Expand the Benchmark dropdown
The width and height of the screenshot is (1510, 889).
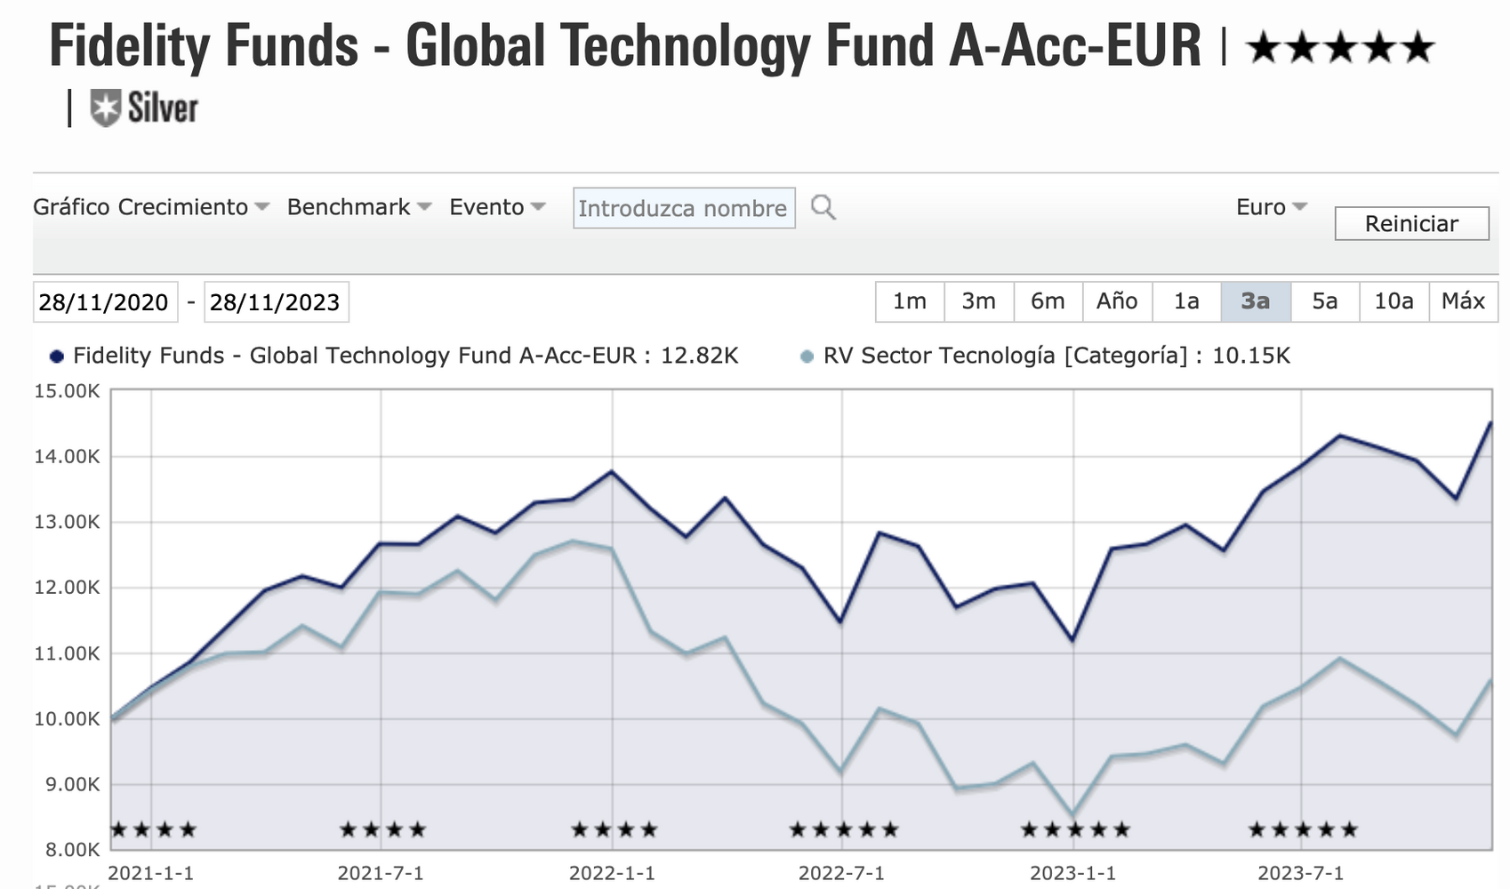[x=358, y=207]
